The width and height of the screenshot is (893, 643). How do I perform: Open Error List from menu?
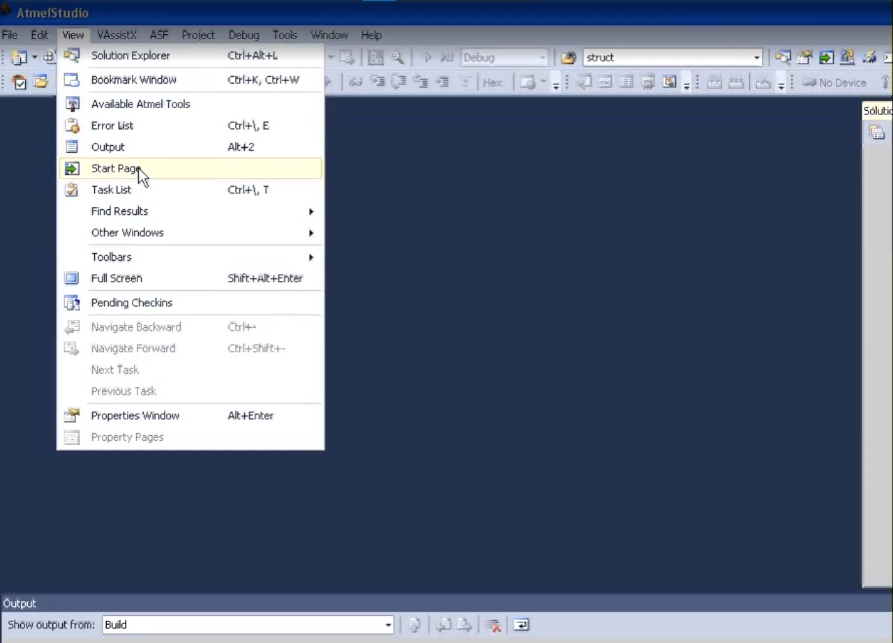tap(190, 126)
